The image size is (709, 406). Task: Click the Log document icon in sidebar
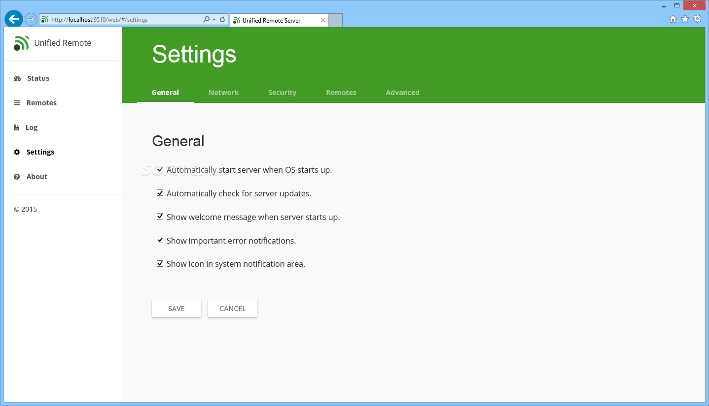tap(16, 127)
